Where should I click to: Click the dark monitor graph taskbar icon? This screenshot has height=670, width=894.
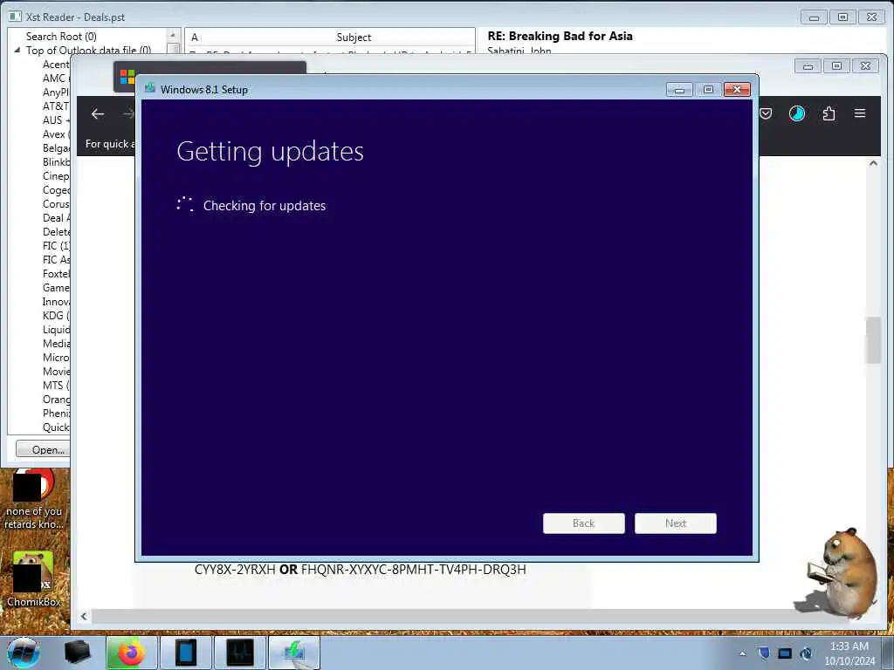point(239,653)
